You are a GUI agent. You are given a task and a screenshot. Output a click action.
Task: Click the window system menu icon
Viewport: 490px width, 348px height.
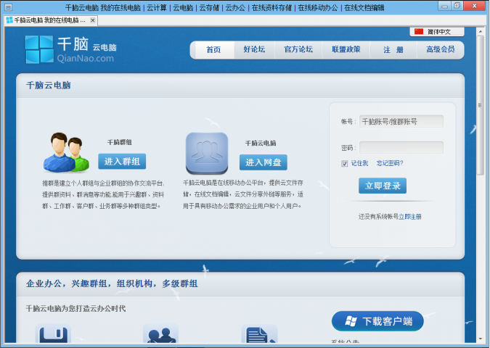pos(9,7)
